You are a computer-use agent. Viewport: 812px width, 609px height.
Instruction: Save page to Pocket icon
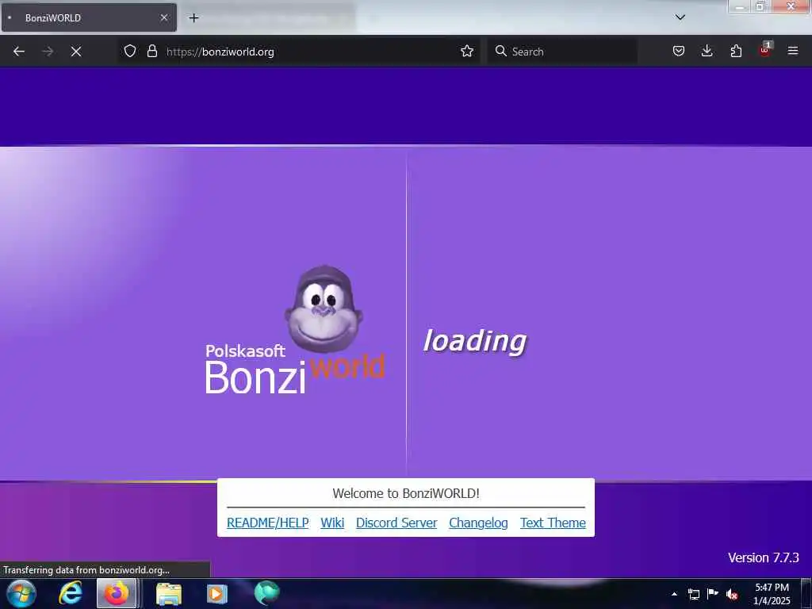point(679,51)
